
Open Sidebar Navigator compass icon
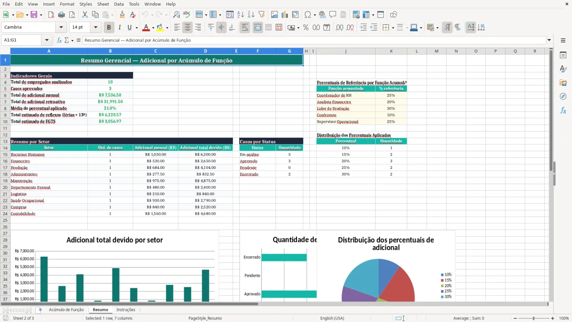563,96
